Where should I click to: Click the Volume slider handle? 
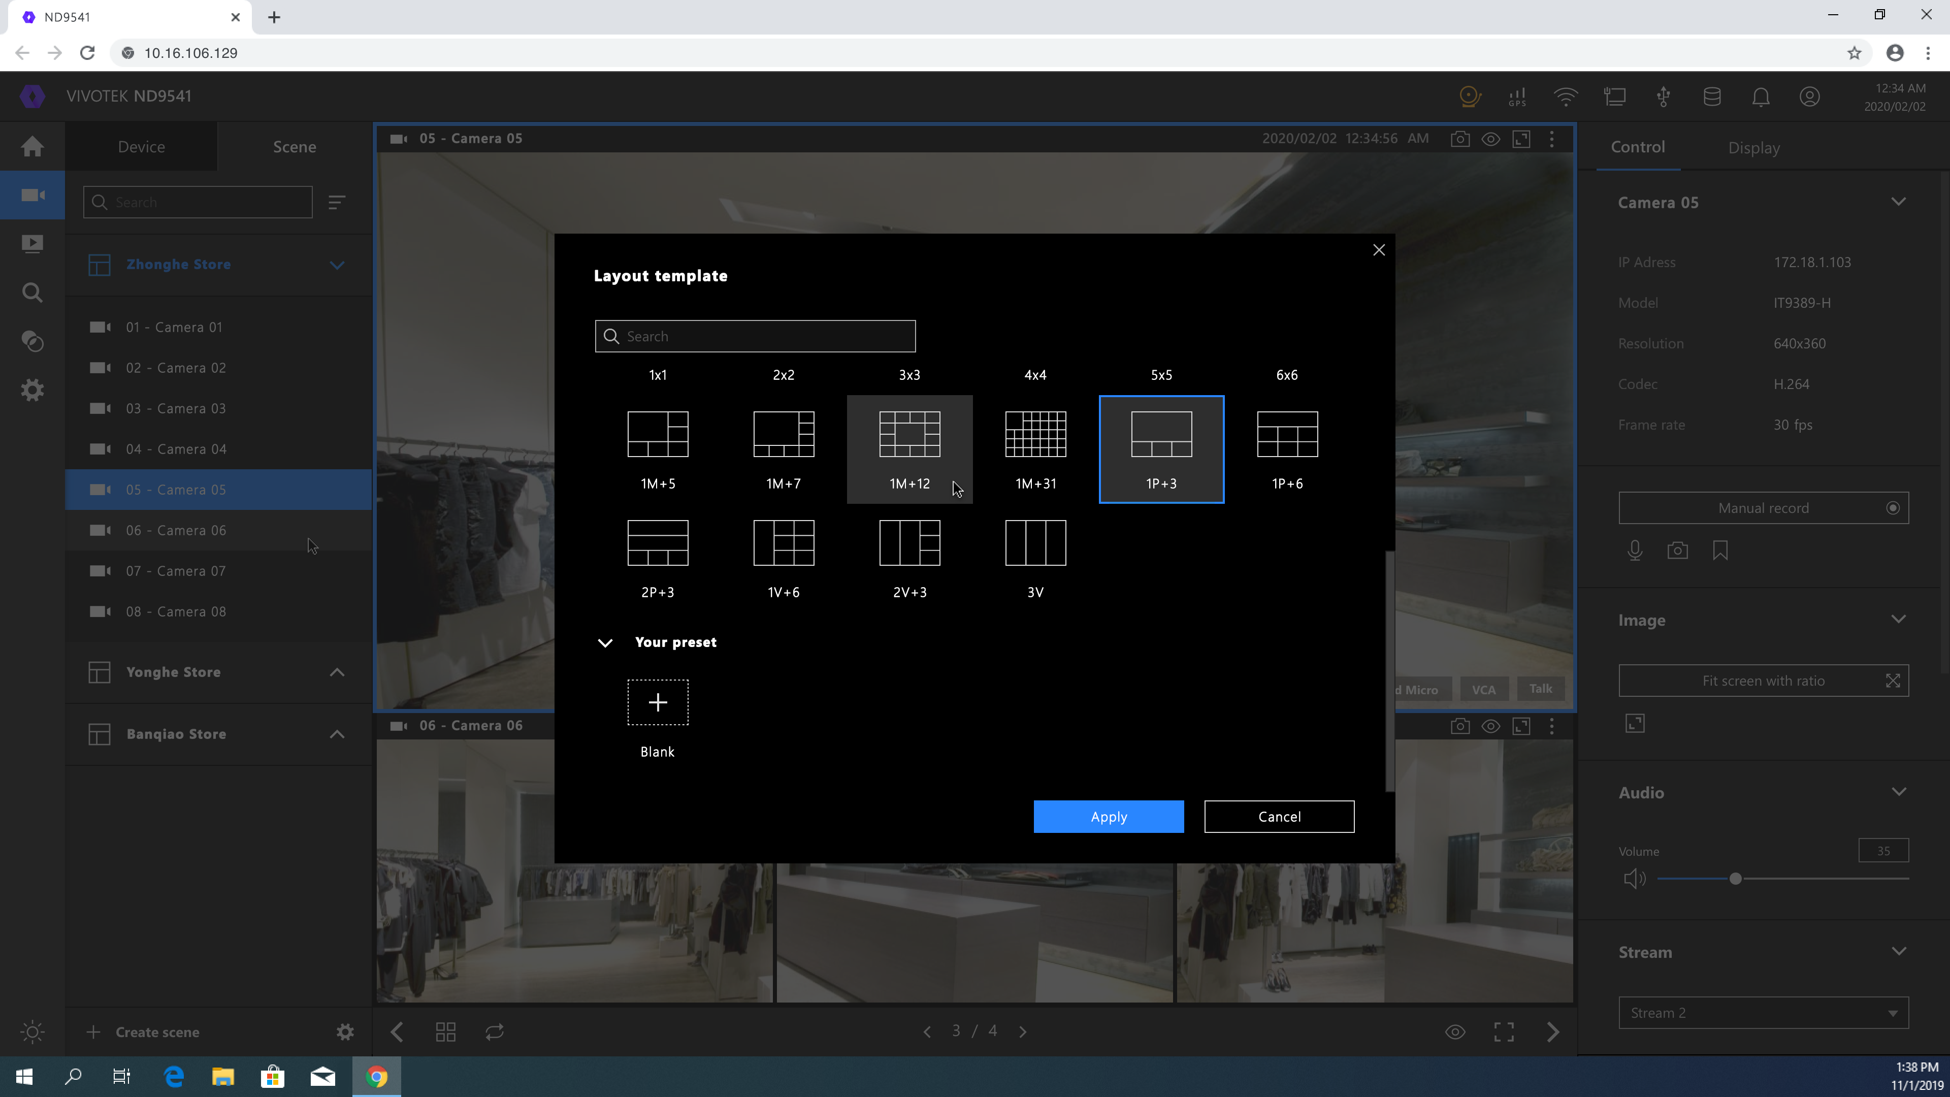pos(1735,879)
